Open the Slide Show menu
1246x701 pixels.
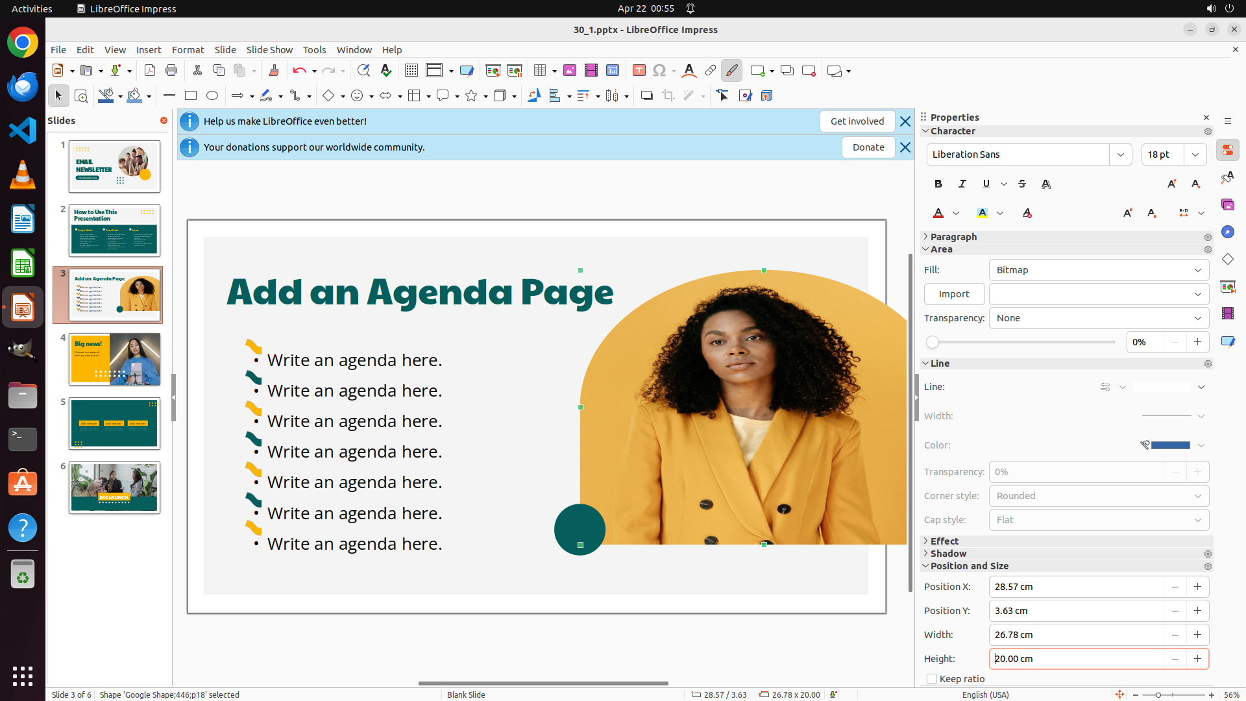tap(269, 50)
